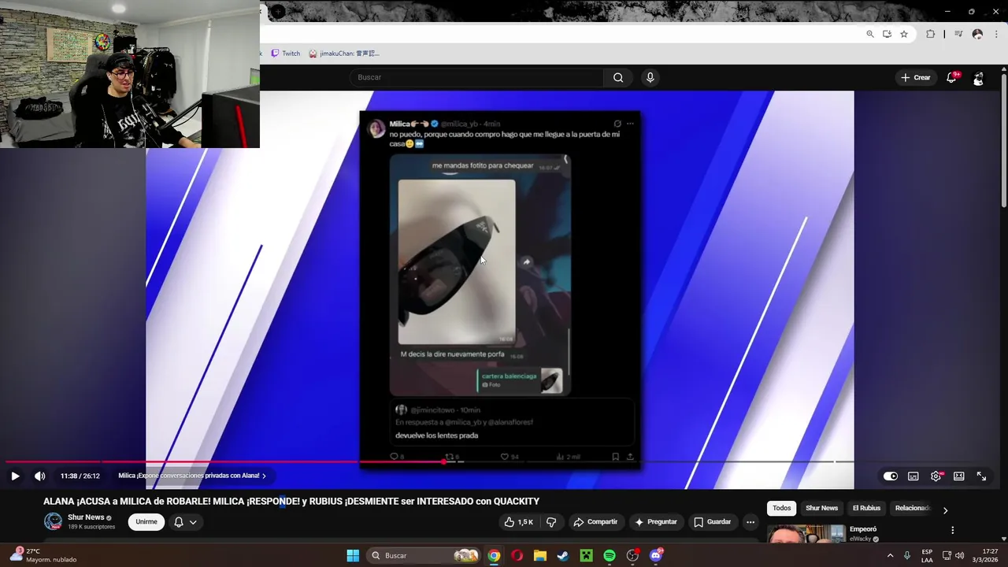Open Discord from the taskbar
The image size is (1008, 567).
[x=656, y=556]
